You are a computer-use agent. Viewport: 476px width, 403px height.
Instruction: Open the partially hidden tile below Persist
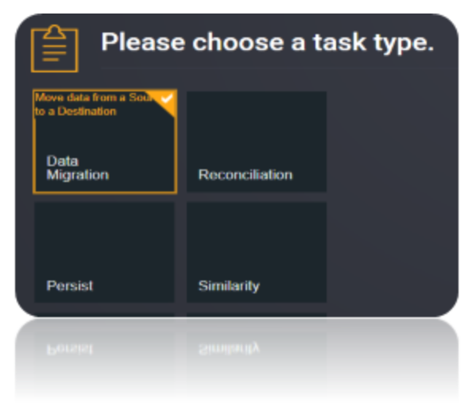(x=104, y=315)
